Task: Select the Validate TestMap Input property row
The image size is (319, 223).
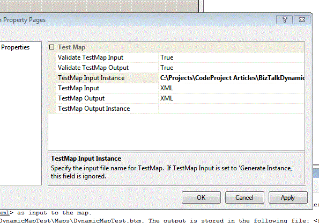Action: [x=180, y=57]
